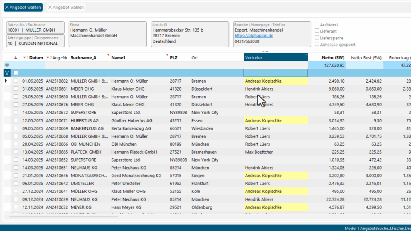Open the Name1 column filter marker
The height and width of the screenshot is (231, 411).
(x=167, y=55)
